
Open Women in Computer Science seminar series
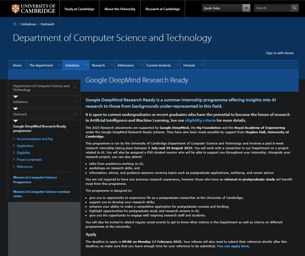42,194
